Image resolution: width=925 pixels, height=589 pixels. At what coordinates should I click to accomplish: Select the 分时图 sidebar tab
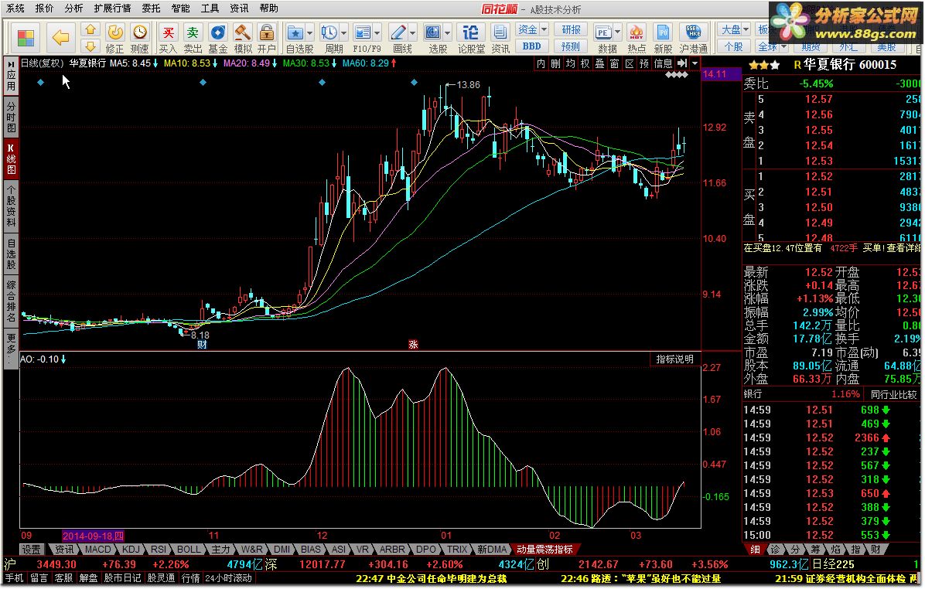click(11, 117)
